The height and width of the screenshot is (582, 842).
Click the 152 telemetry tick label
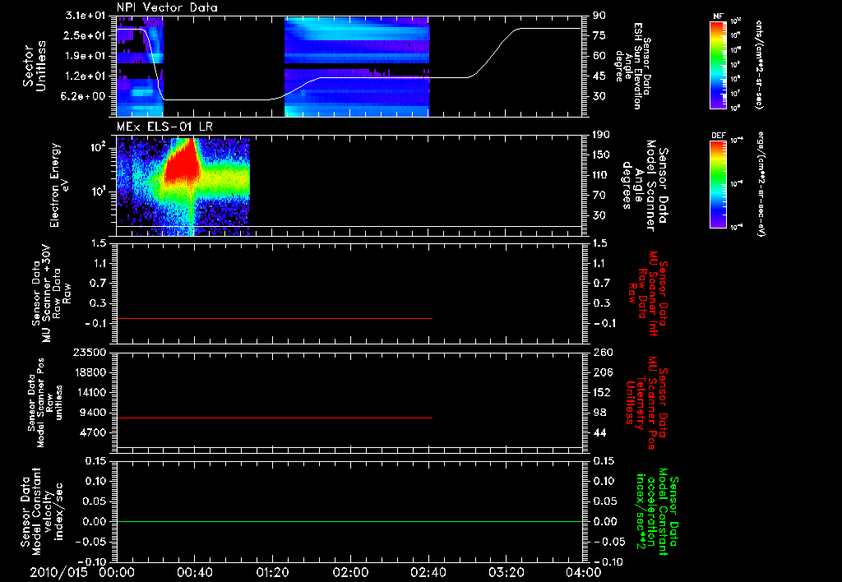tap(602, 392)
